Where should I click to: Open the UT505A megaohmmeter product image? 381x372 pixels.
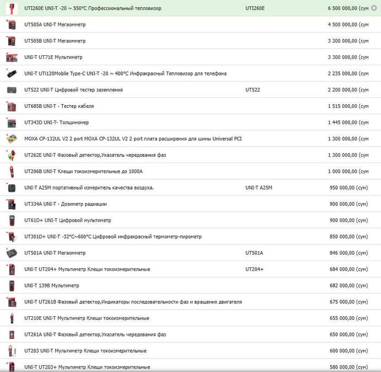pyautogui.click(x=12, y=24)
